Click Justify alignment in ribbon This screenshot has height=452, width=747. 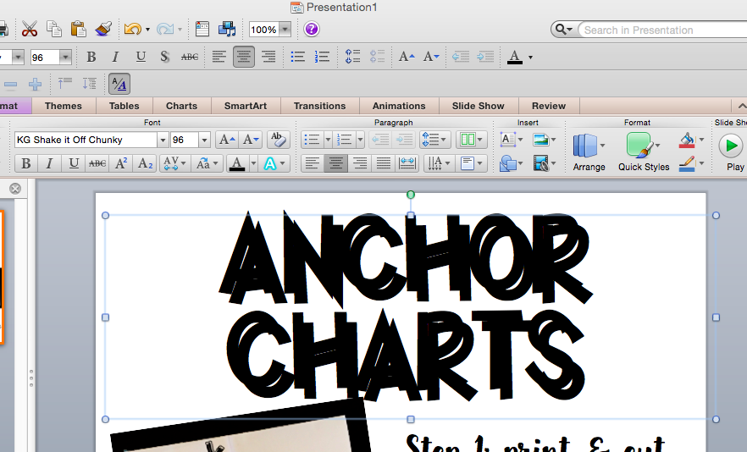pos(384,164)
